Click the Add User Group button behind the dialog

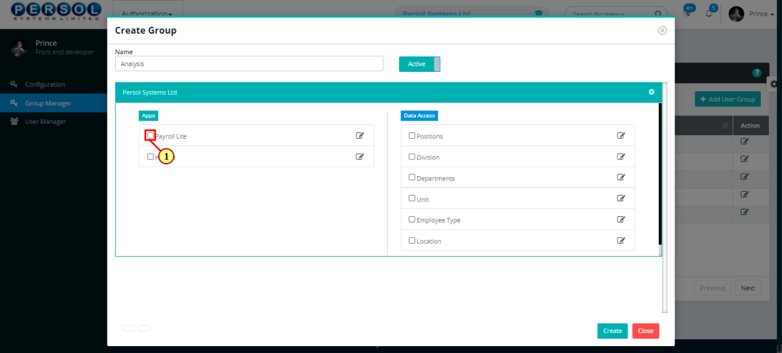(x=728, y=99)
